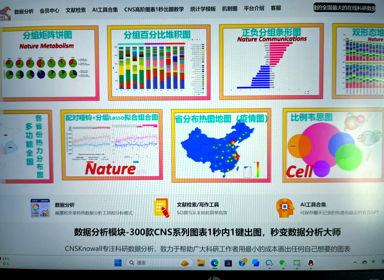Click the cloud icon in the system tray
This screenshot has height=280, width=384.
365,262
